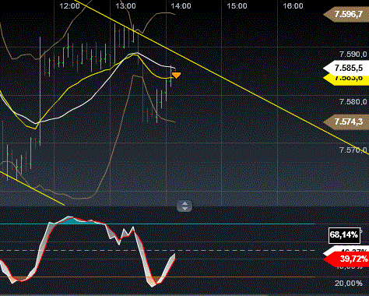Click the orange triangle current-price marker
Image resolution: width=369 pixels, height=296 pixels.
176,76
